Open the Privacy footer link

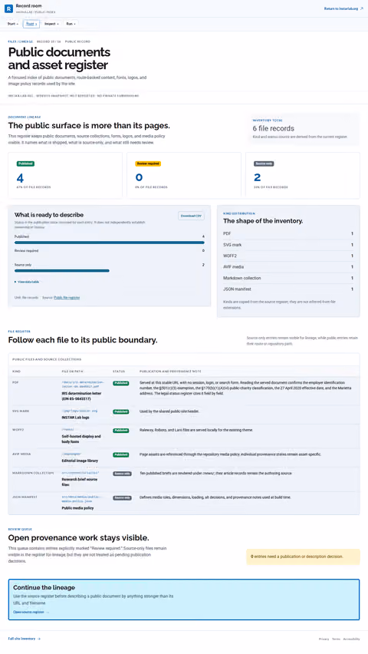324,639
